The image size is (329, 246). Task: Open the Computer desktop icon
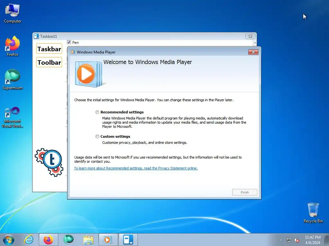(x=13, y=13)
